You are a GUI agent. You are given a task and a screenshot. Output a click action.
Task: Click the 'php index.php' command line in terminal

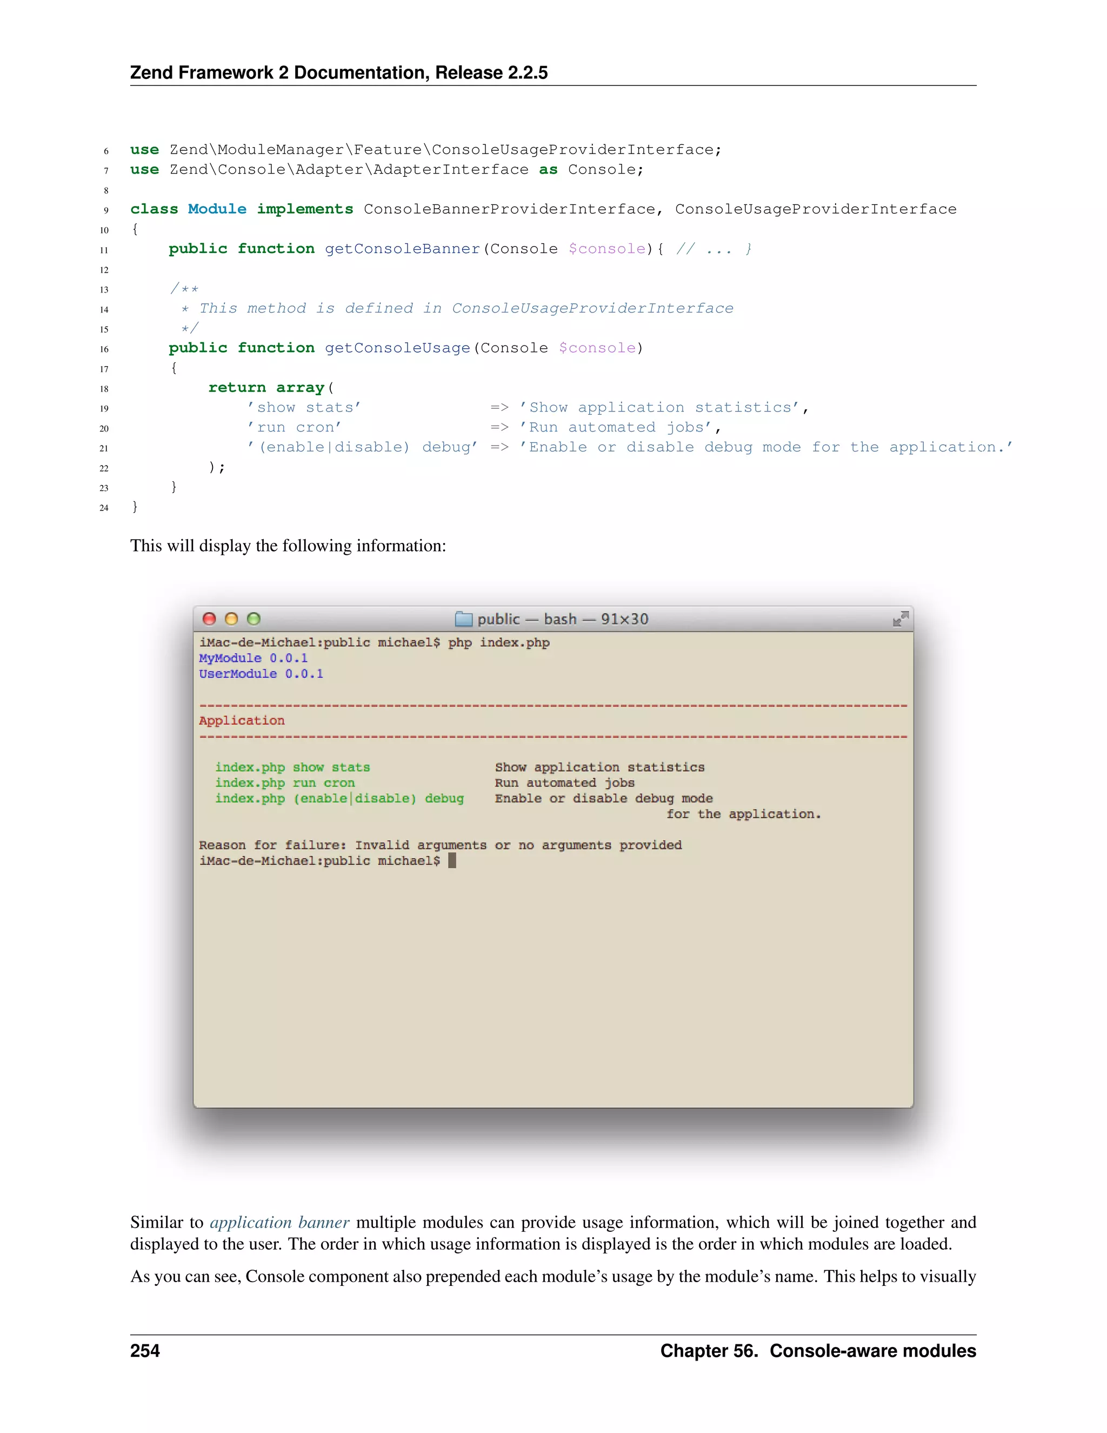click(x=375, y=642)
